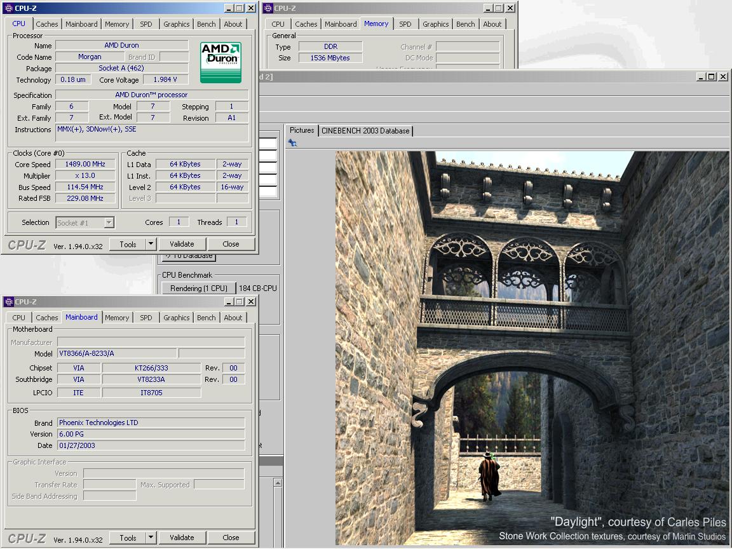Screen dimensions: 732x549
Task: Click the Core Voltage 1.984 V value
Action: [x=165, y=79]
